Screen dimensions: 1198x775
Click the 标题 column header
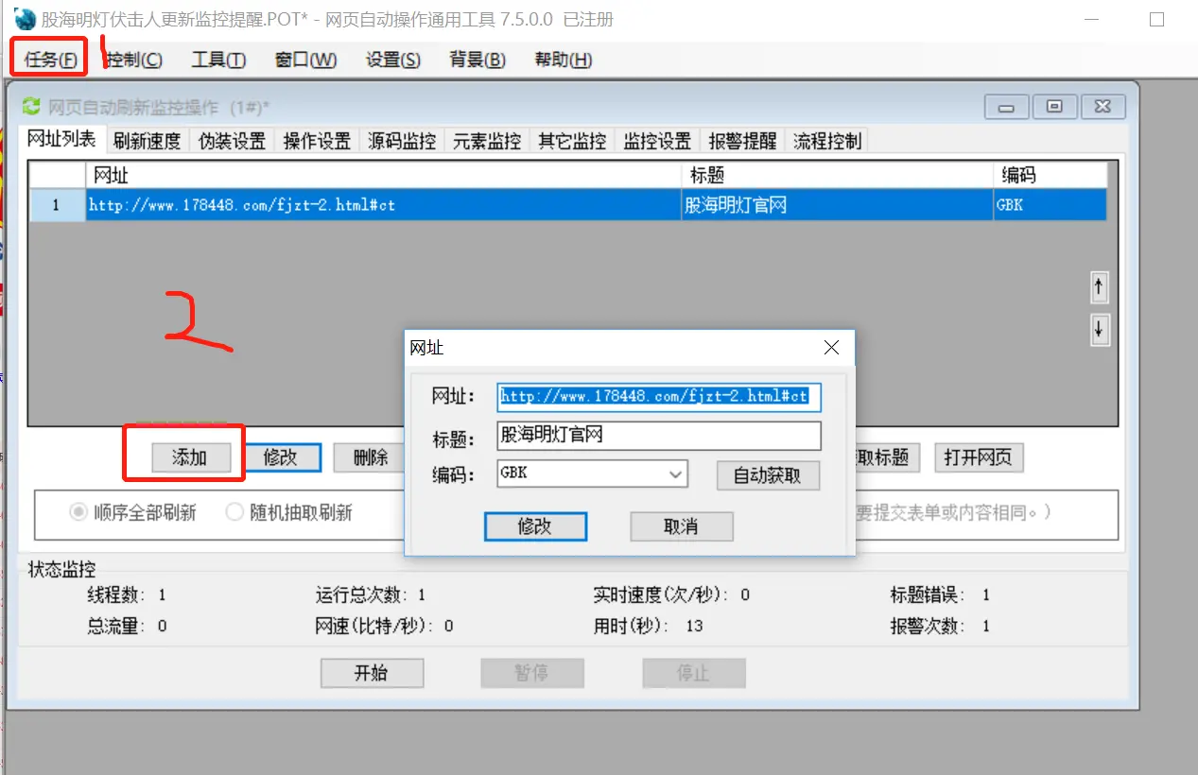(837, 175)
